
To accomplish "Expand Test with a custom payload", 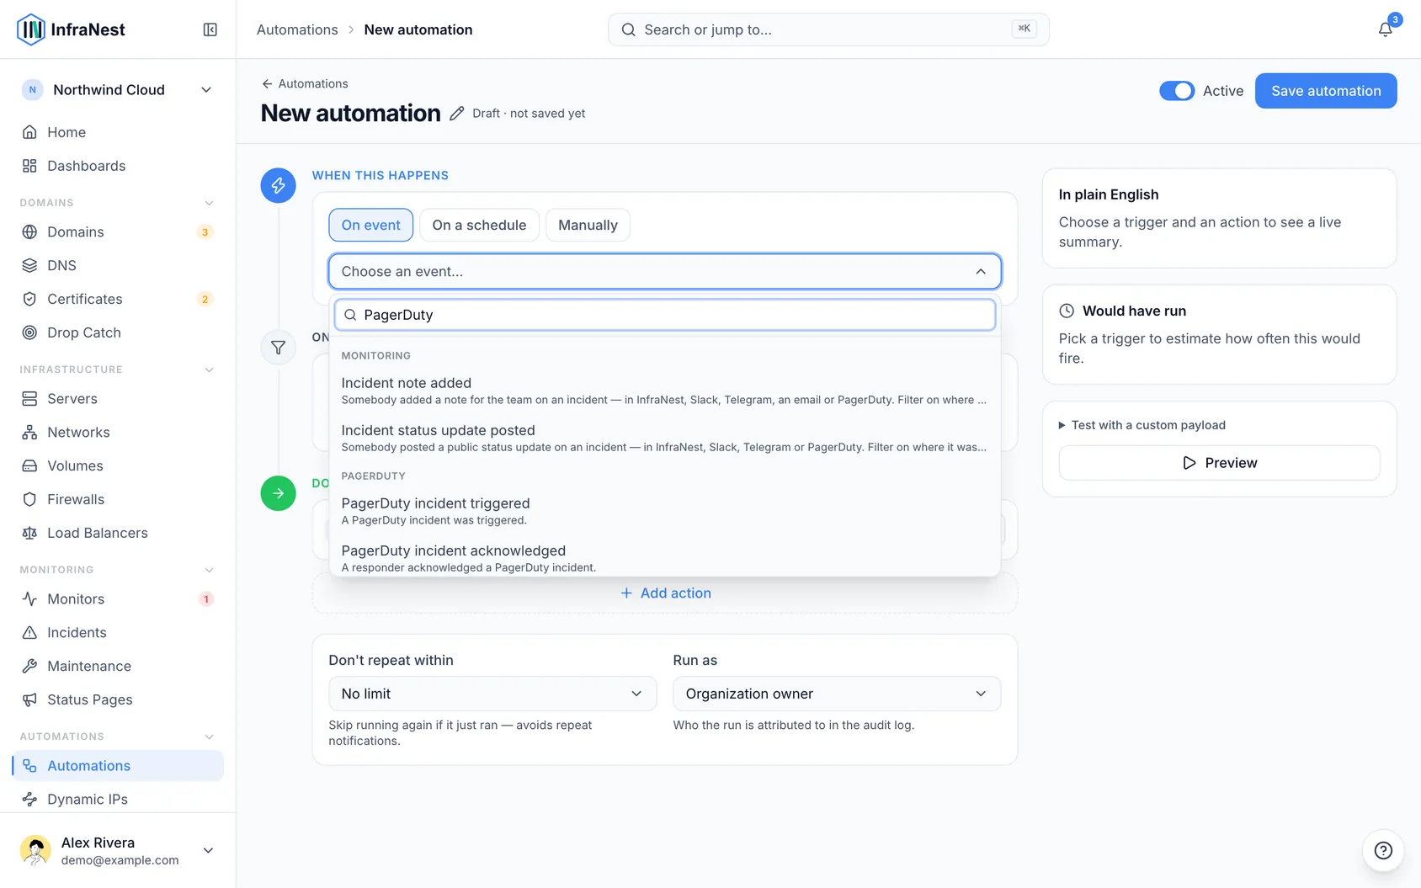I will point(1142,425).
